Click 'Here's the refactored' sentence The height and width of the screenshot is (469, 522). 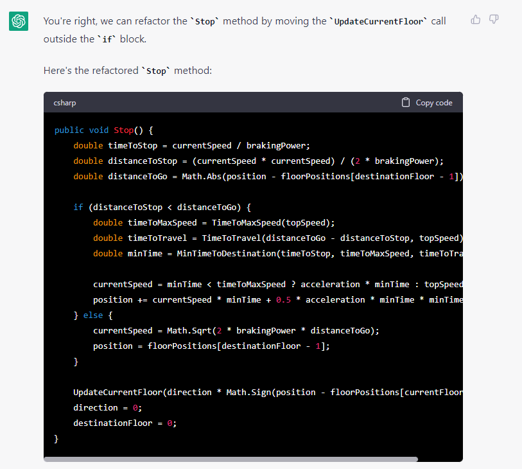128,71
